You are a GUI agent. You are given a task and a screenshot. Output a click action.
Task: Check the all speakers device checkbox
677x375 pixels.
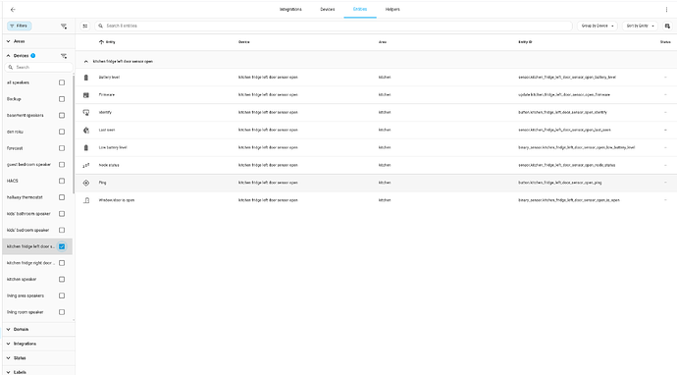62,82
